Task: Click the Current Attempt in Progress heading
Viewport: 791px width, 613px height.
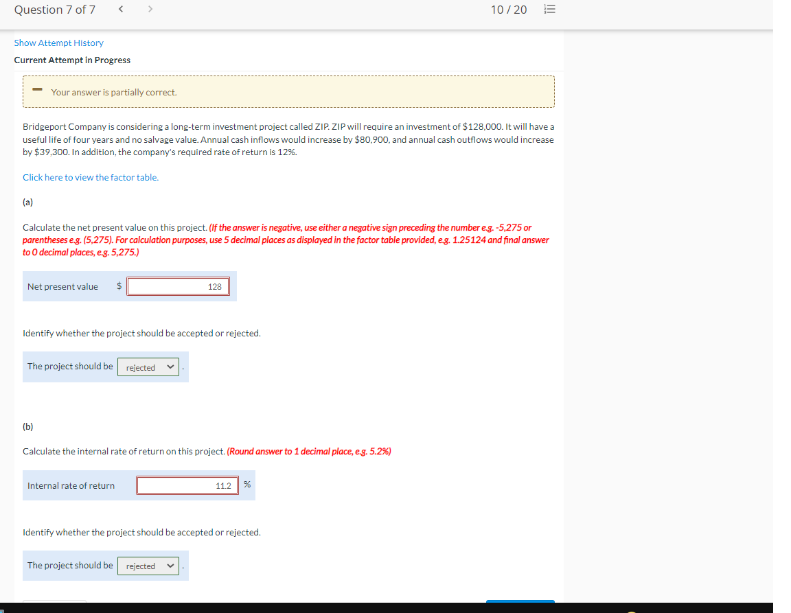Action: pos(72,60)
